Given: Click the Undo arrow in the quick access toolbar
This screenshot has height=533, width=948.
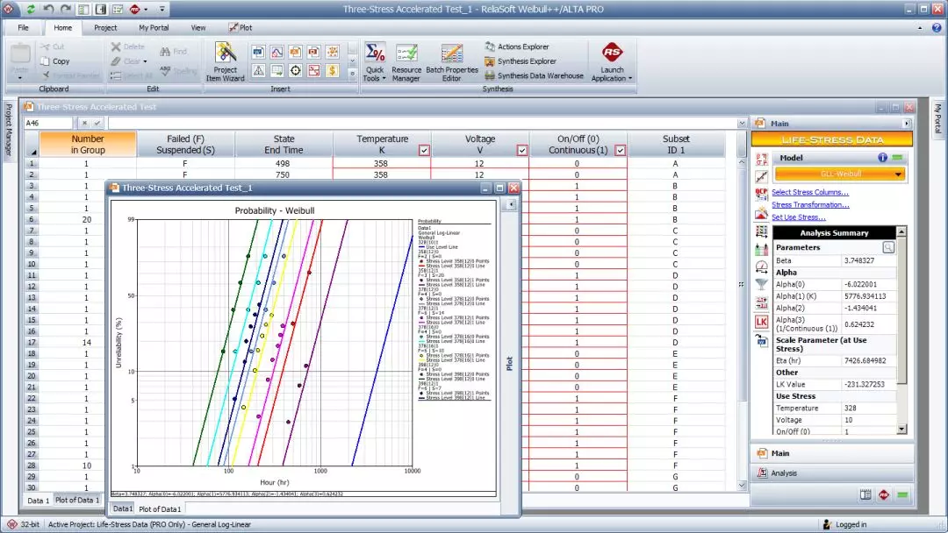Looking at the screenshot, I should click(48, 9).
